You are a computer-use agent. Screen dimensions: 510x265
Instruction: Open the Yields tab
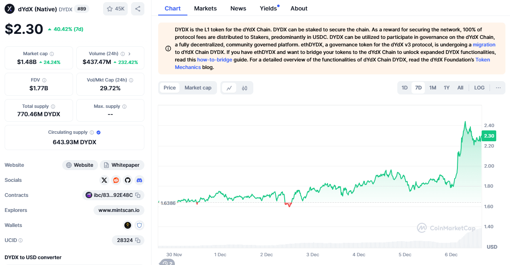click(x=268, y=8)
